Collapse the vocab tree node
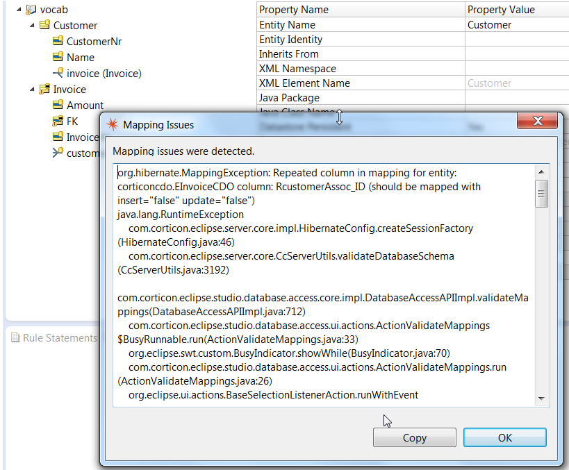 (x=19, y=10)
